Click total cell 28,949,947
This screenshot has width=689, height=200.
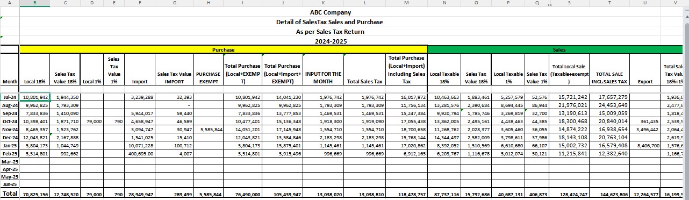click(x=140, y=193)
